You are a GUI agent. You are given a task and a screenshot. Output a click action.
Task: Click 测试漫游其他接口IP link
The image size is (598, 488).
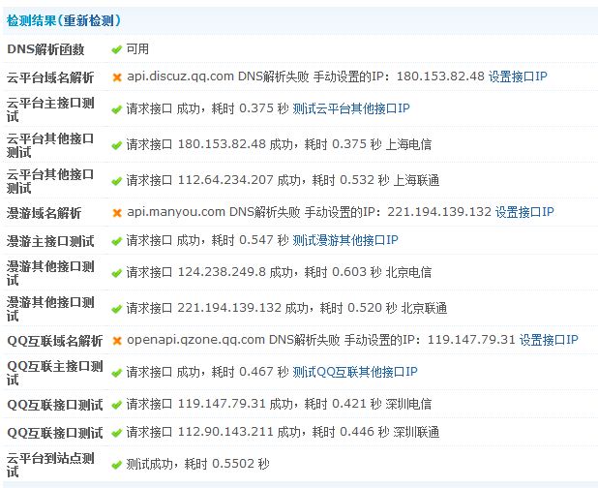tap(345, 240)
